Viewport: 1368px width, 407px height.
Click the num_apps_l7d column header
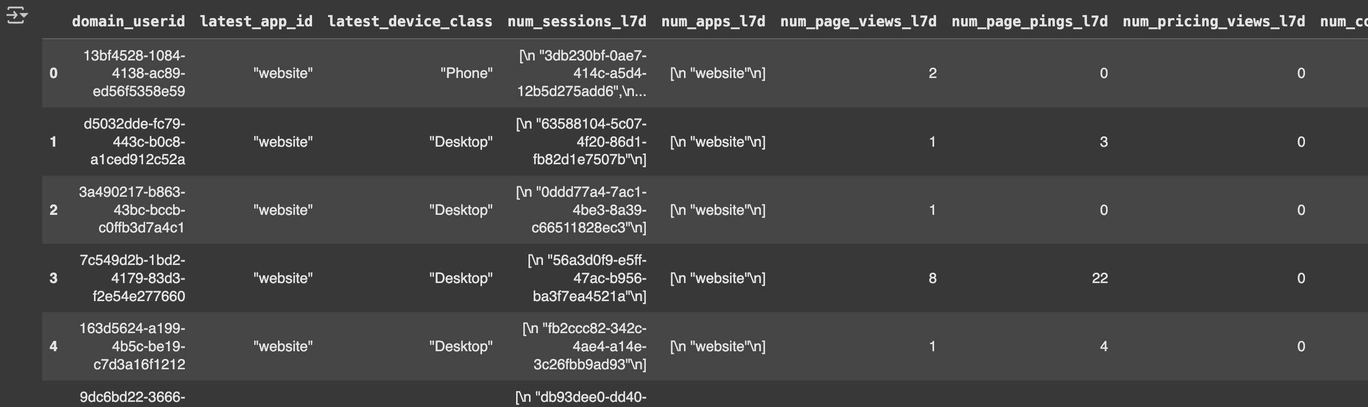coord(713,21)
